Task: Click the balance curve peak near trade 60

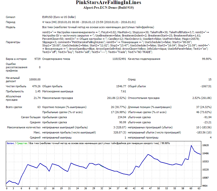Action: 191,146
